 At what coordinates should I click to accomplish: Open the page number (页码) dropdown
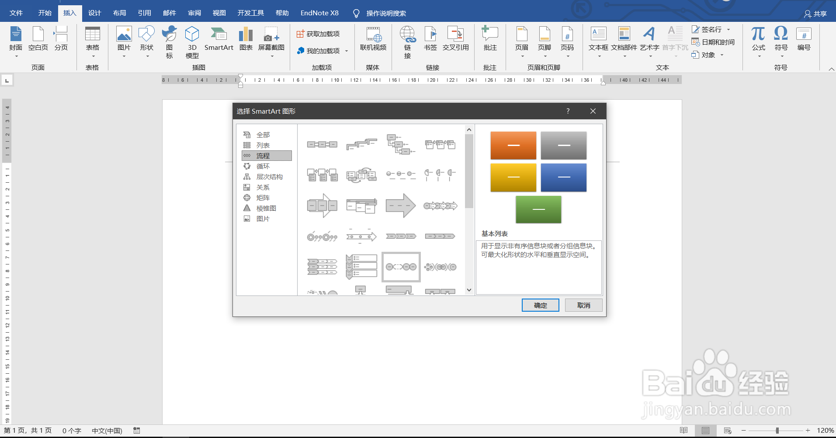[567, 42]
